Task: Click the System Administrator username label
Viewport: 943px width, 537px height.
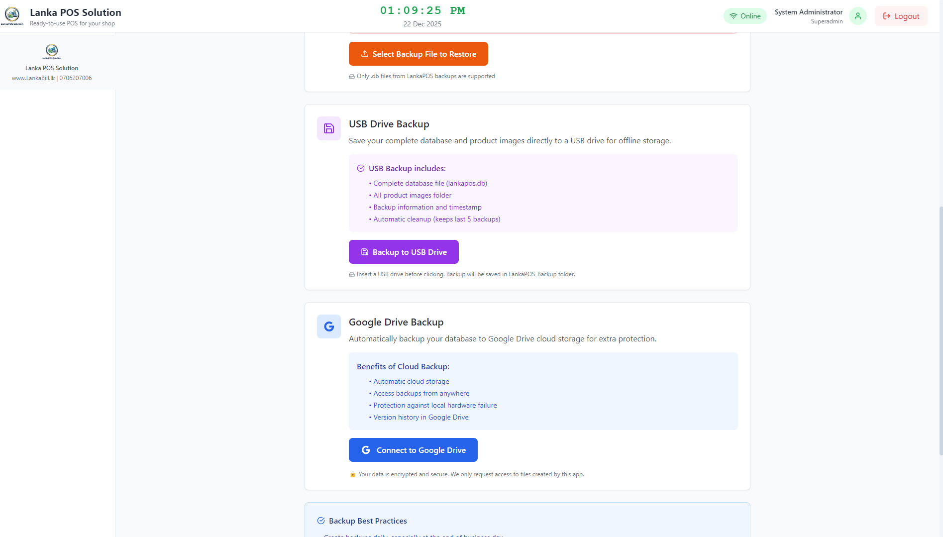Action: (808, 12)
